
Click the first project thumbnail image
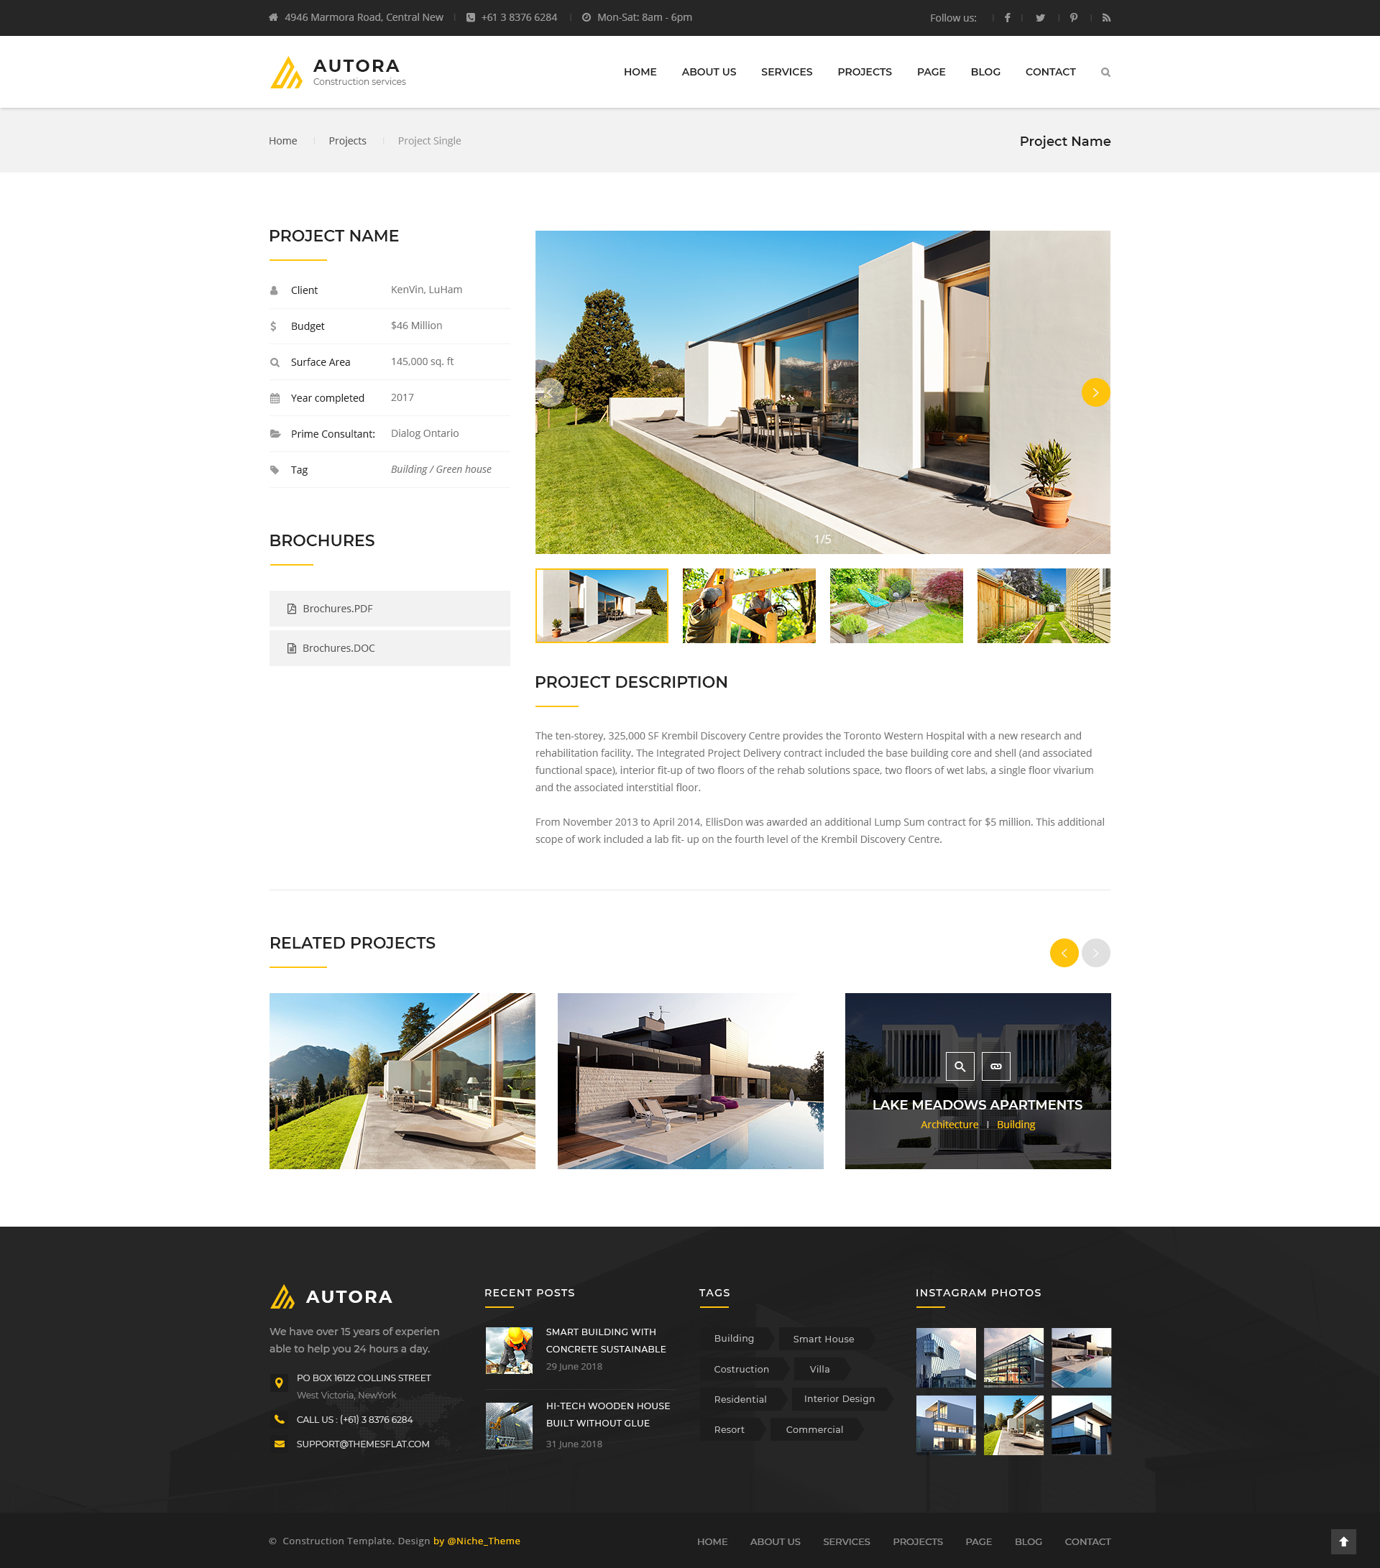602,605
